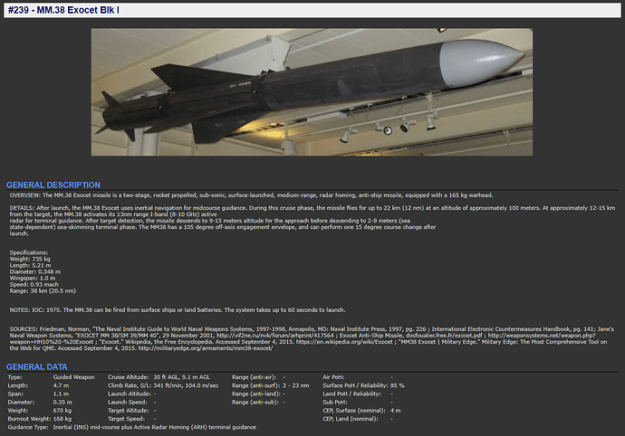
Task: Click the 'Sub PoH:' label
Action: point(335,403)
